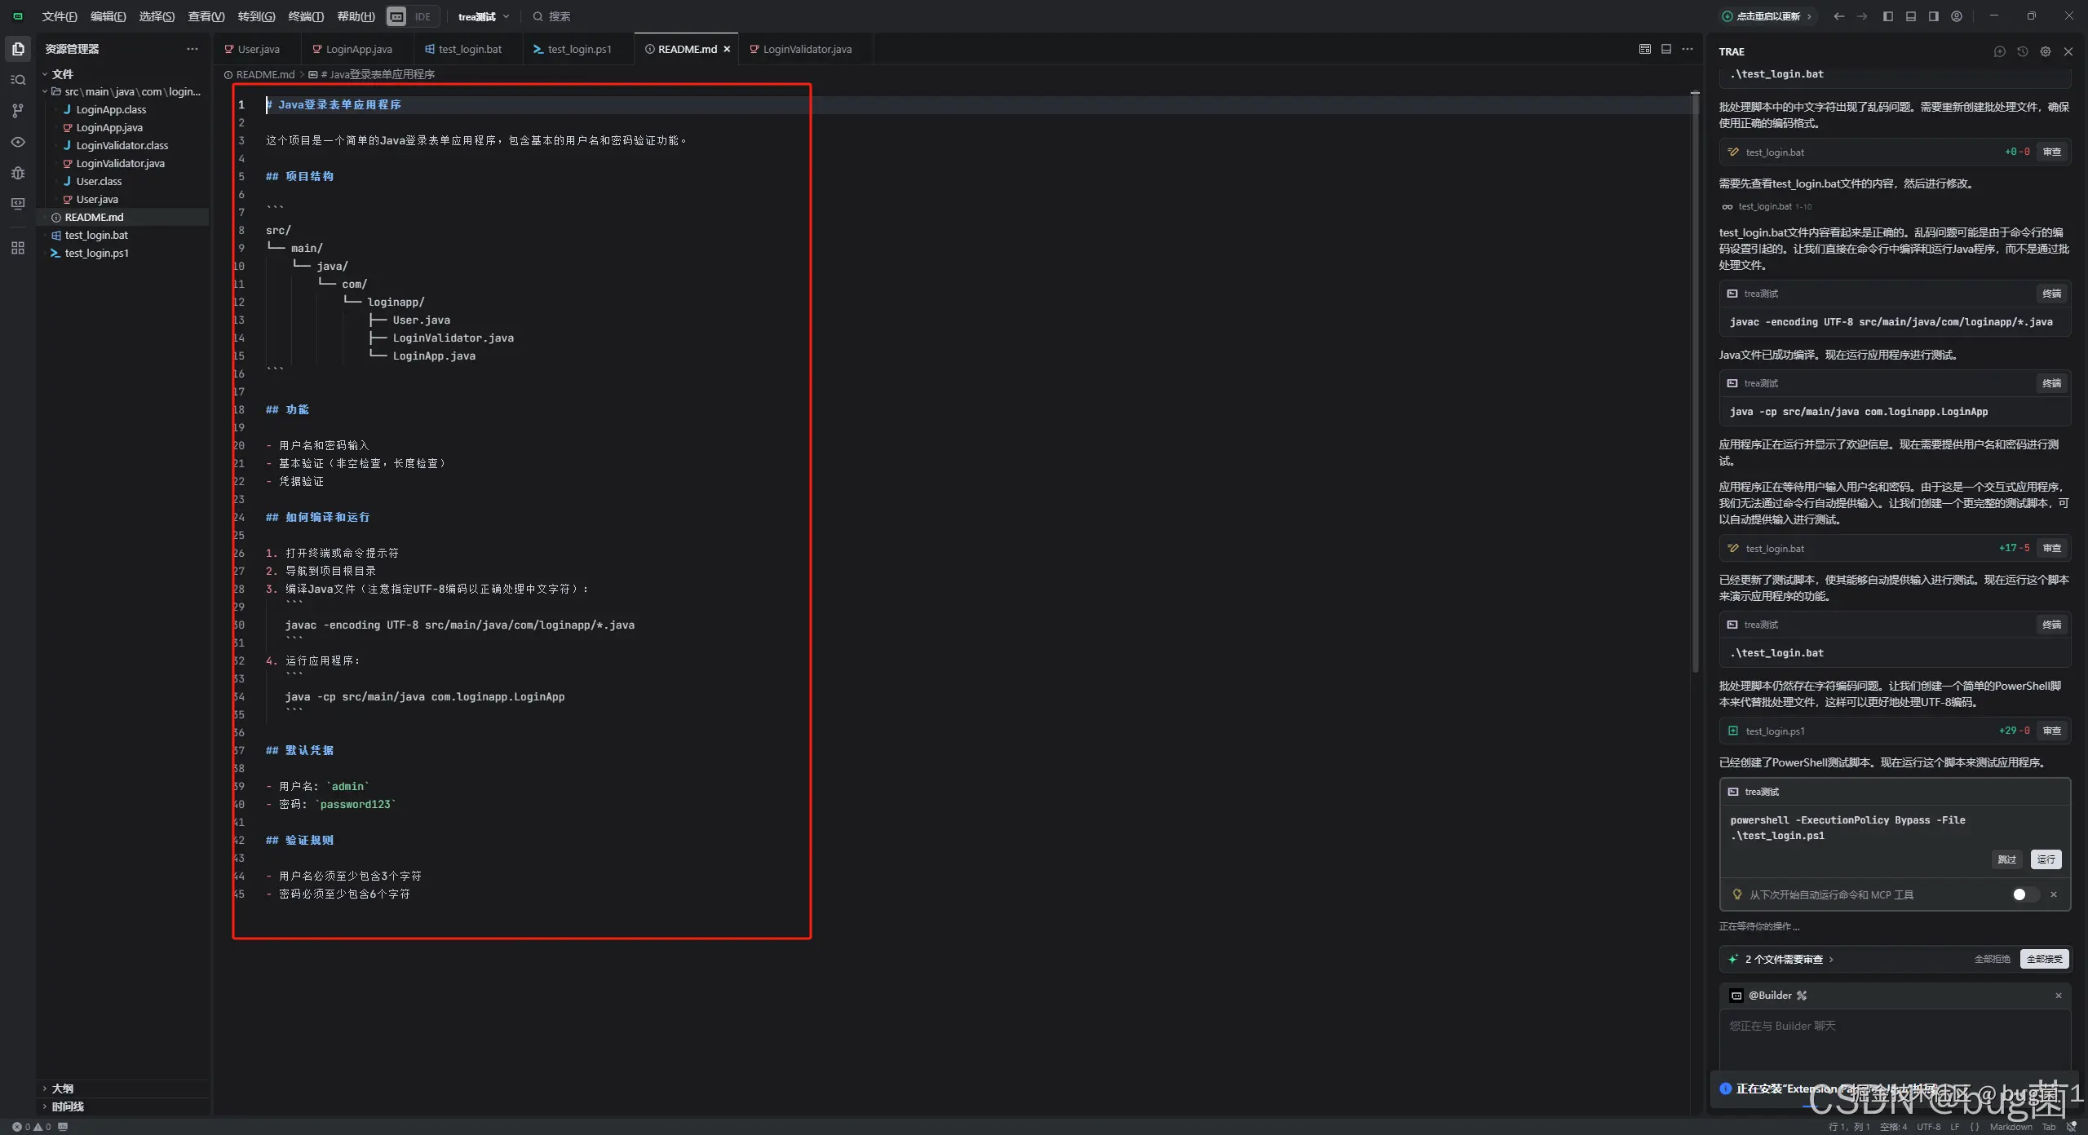Select test_login.bat in file tree
Screen dimensions: 2088x1135
click(x=96, y=236)
